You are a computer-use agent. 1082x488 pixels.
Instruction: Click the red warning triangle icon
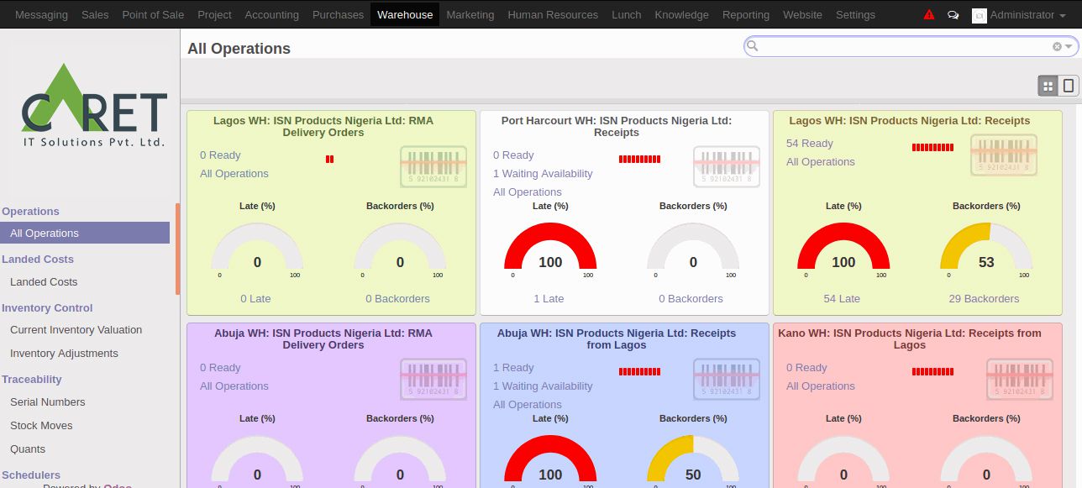coord(928,14)
